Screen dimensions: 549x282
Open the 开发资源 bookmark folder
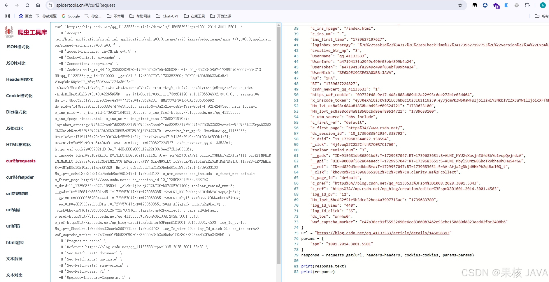point(221,16)
